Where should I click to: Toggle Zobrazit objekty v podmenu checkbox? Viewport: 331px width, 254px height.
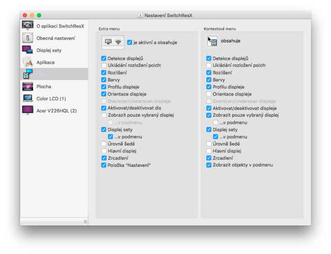[x=209, y=165]
